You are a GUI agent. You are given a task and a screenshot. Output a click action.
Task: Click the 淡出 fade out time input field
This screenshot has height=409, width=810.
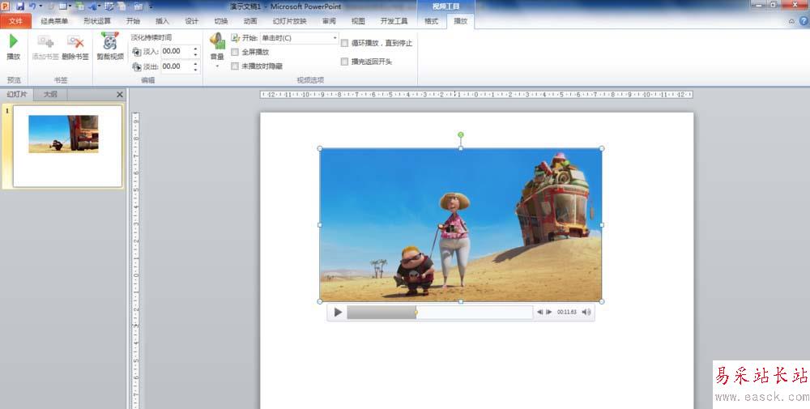point(176,66)
